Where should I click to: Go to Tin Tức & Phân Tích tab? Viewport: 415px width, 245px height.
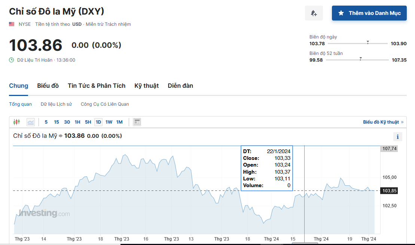pyautogui.click(x=97, y=86)
